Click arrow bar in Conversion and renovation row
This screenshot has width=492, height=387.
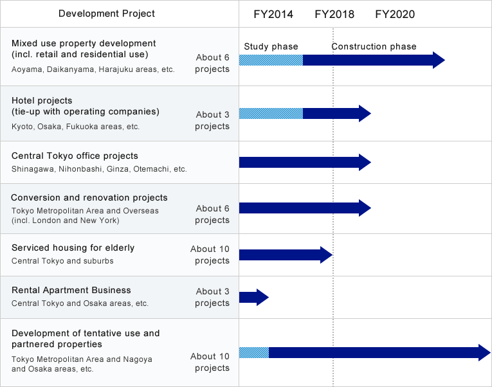(x=305, y=208)
